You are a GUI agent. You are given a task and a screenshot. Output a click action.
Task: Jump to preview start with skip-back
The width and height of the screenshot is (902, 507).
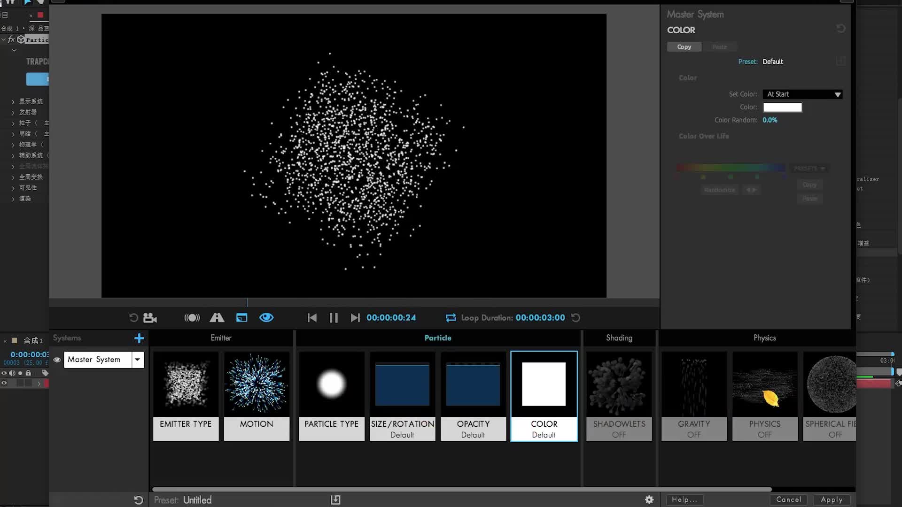312,318
